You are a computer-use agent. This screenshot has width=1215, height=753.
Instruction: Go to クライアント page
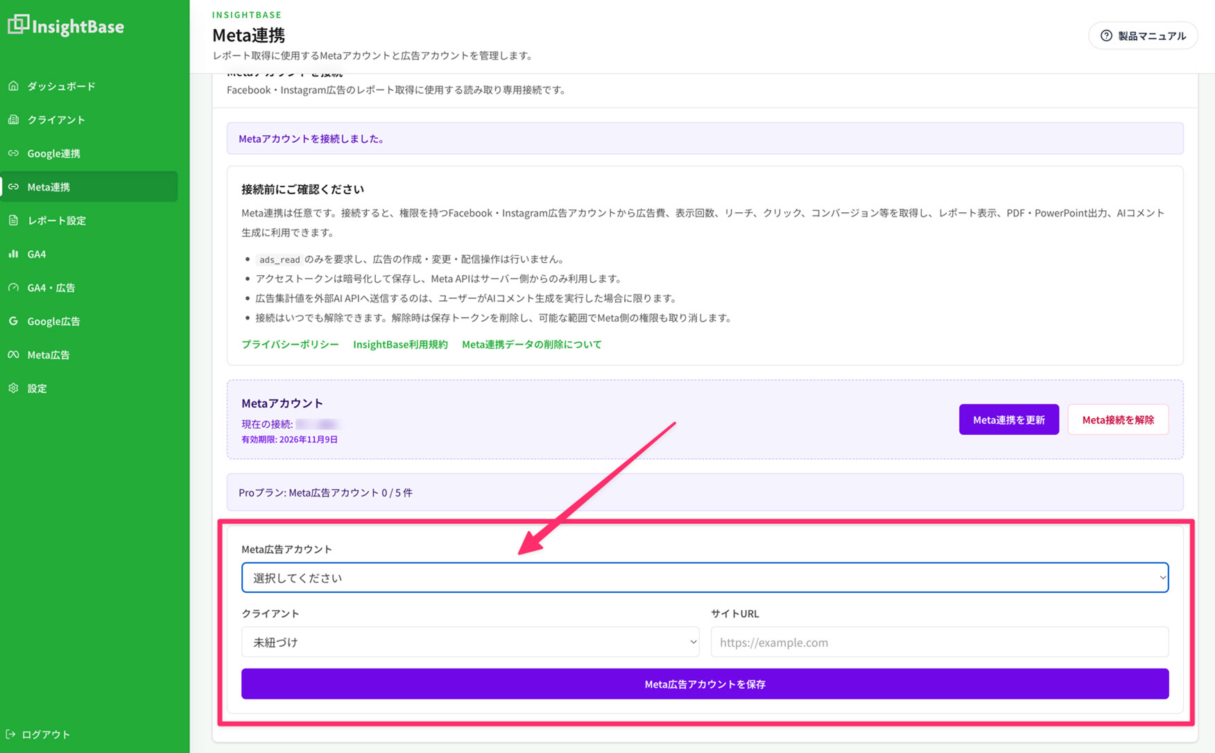(x=89, y=119)
